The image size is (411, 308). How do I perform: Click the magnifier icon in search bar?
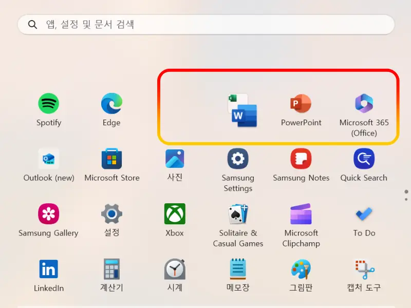(x=32, y=25)
